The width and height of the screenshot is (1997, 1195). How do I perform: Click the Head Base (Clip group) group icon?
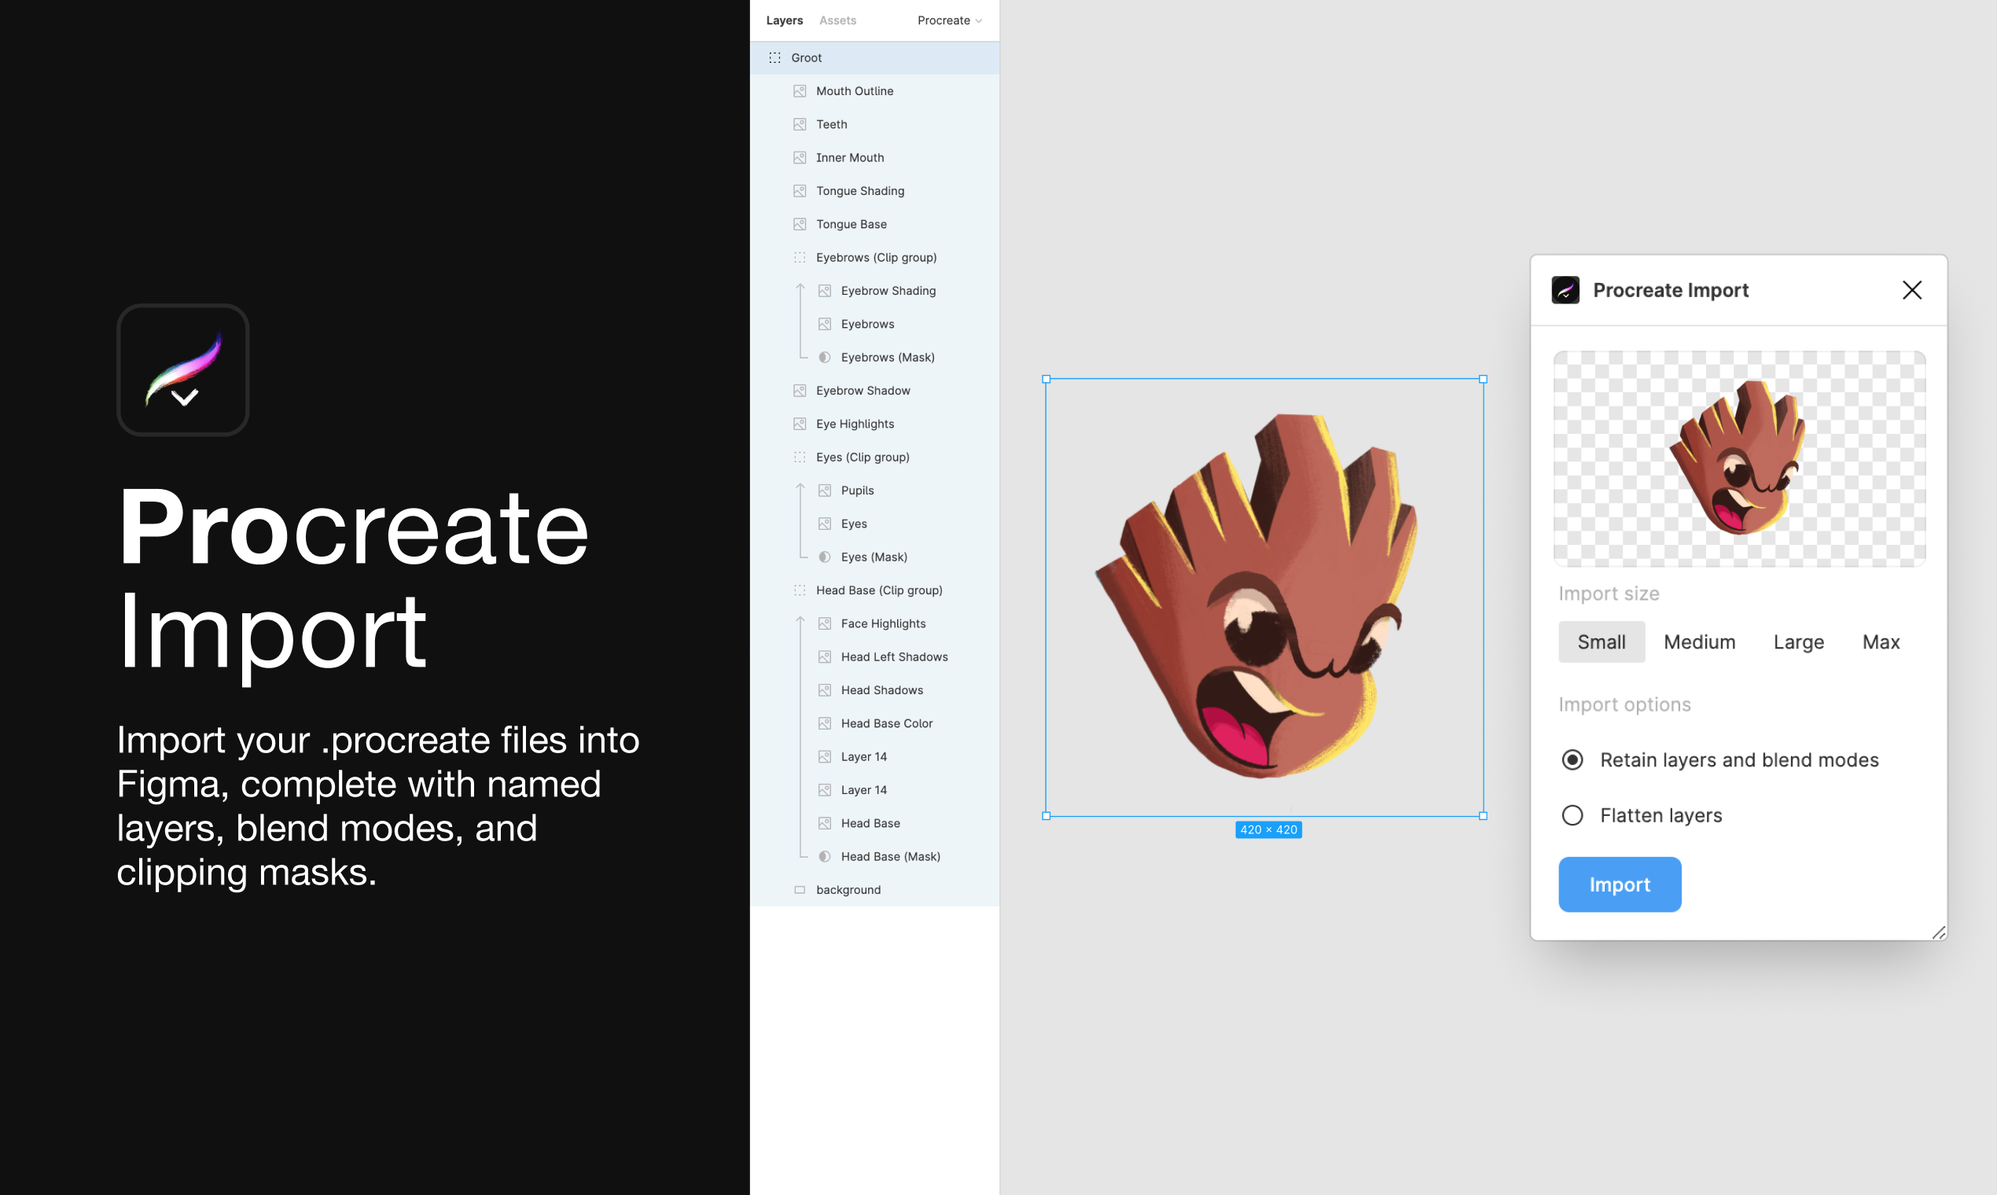[800, 590]
